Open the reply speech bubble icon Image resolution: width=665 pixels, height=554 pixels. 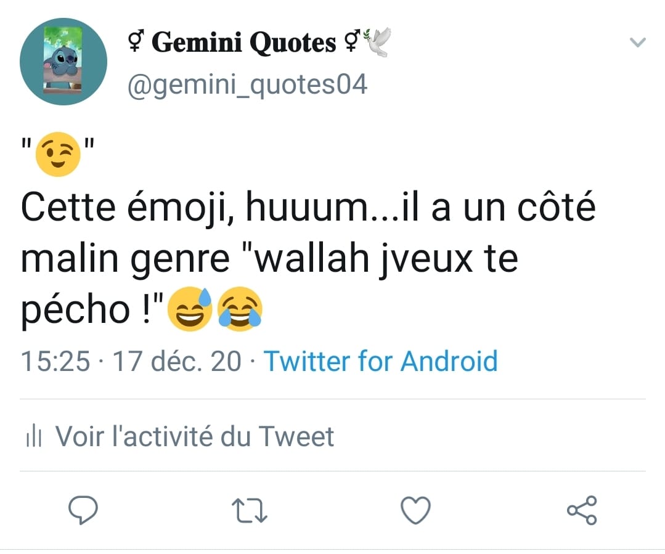83,510
